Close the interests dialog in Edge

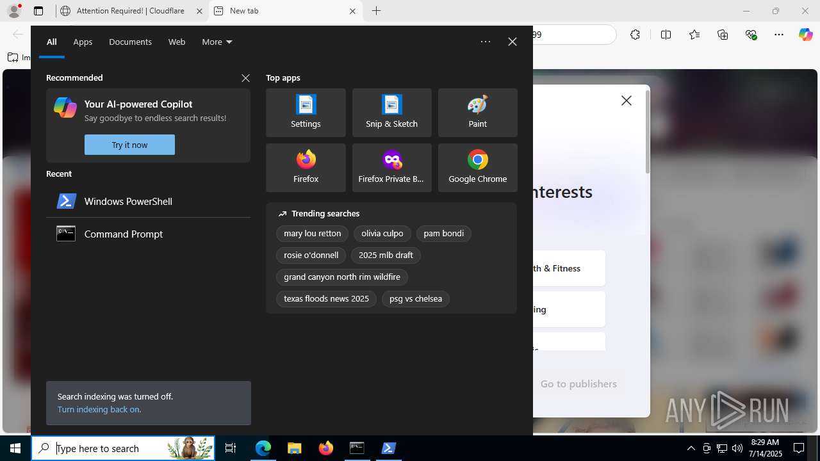627,101
